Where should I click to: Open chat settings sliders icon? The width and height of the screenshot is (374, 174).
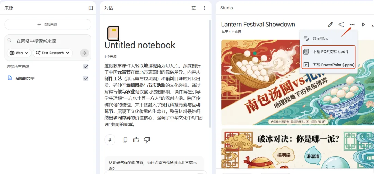click(194, 8)
